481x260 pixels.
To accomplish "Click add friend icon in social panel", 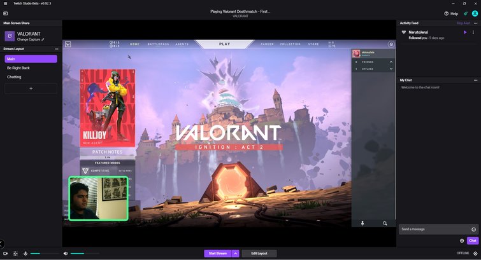I will tap(363, 224).
